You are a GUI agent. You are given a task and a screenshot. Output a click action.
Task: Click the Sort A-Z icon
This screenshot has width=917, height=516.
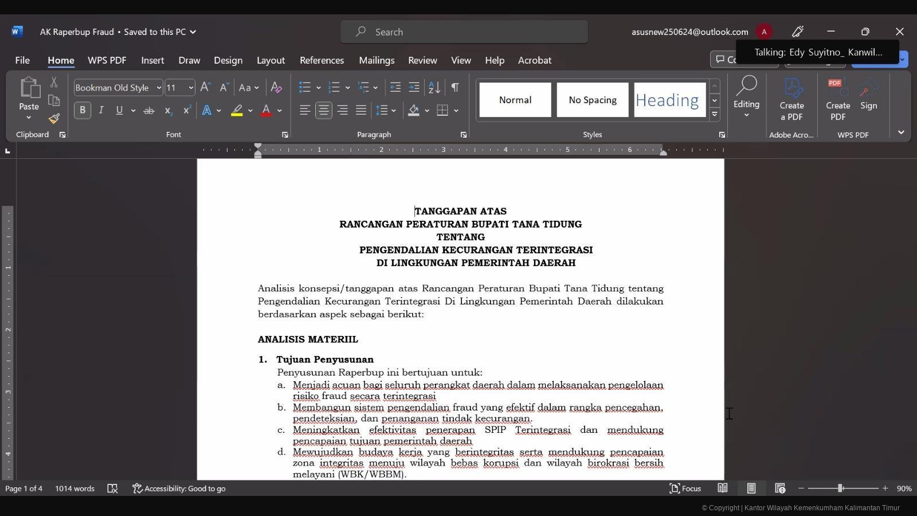click(434, 88)
